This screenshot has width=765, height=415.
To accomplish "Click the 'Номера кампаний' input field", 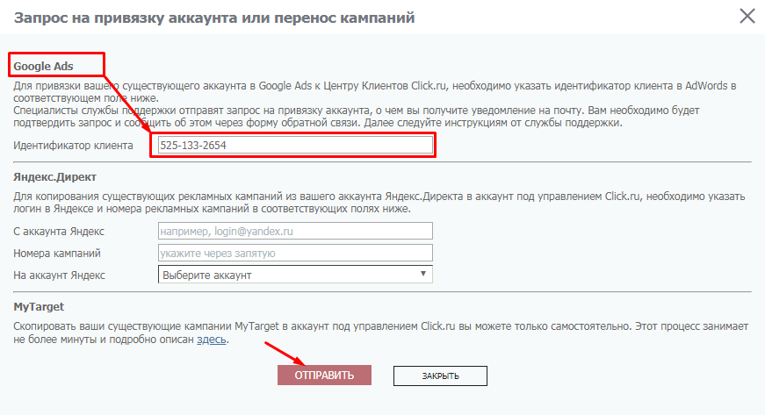I will pyautogui.click(x=295, y=253).
